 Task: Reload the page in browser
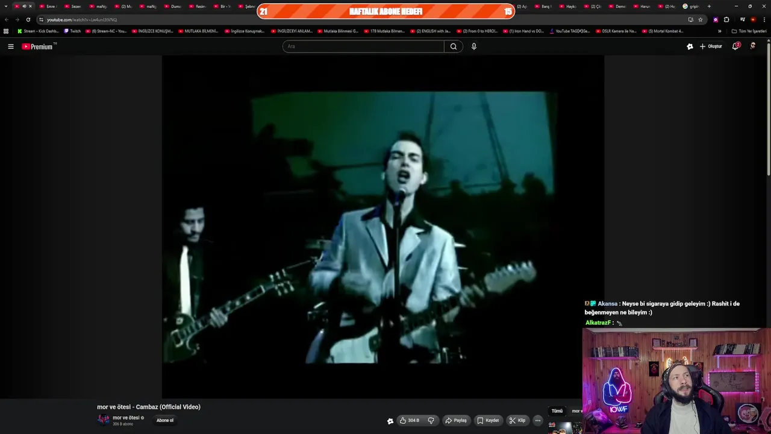(28, 19)
